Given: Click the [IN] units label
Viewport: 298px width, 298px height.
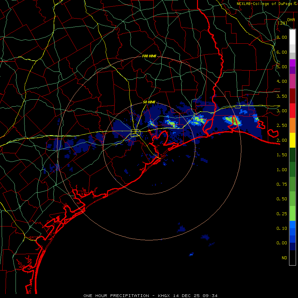Looking at the screenshot, I should point(283,23).
